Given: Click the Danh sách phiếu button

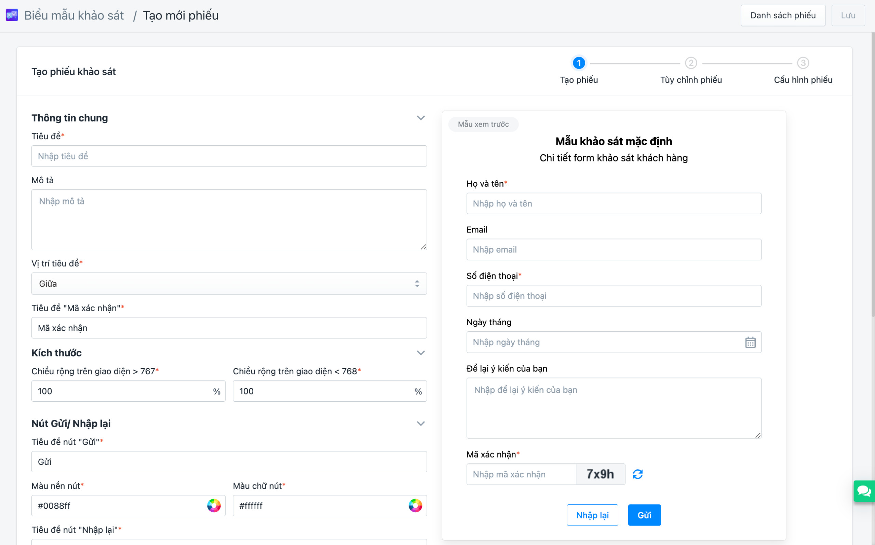Looking at the screenshot, I should pyautogui.click(x=783, y=15).
